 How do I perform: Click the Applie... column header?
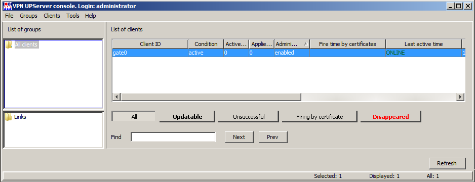262,44
